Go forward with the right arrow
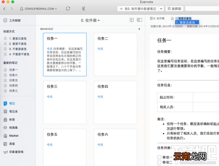Screen dimensions: 219x166 click(12, 9)
